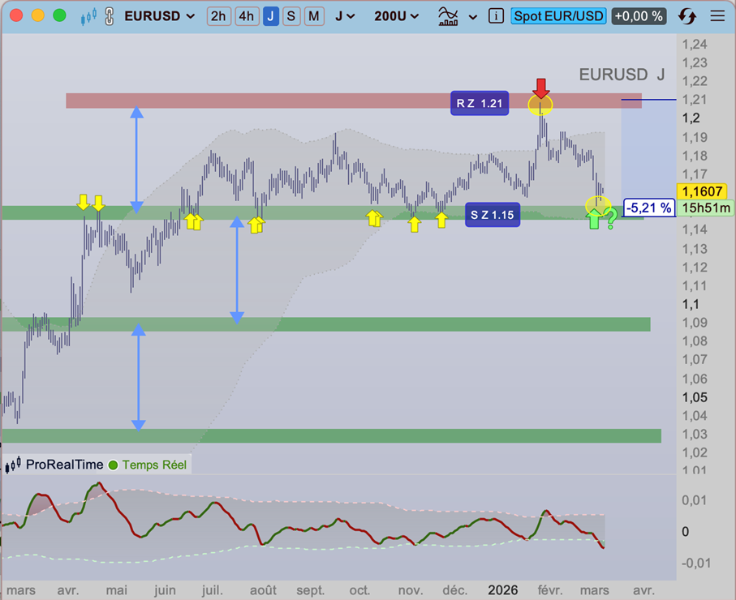Click the ProRealTime text label
Screen dimensions: 736x600
tap(64, 465)
